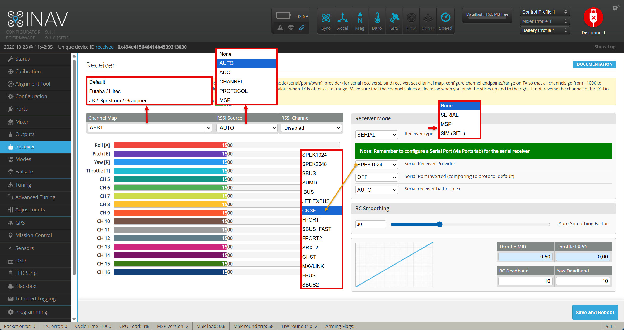Viewport: 624px width, 330px height.
Task: Open the Mixer Profile 1 selector
Action: pos(545,21)
